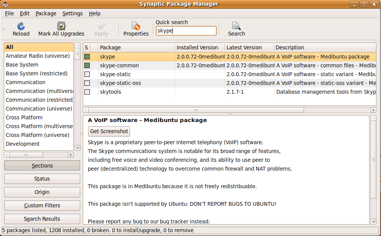Click the Search magnifier icon
381x236 pixels.
point(236,26)
